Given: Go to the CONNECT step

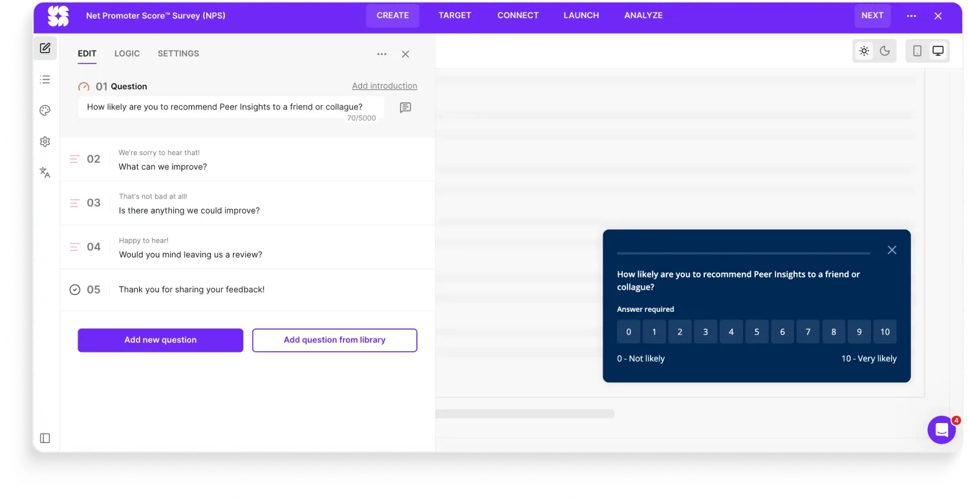Looking at the screenshot, I should point(518,16).
